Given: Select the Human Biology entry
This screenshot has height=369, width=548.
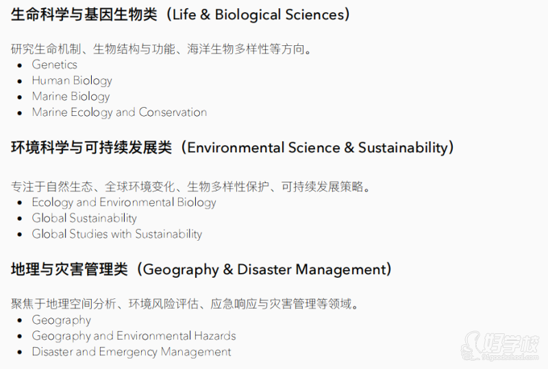Looking at the screenshot, I should pyautogui.click(x=72, y=81).
